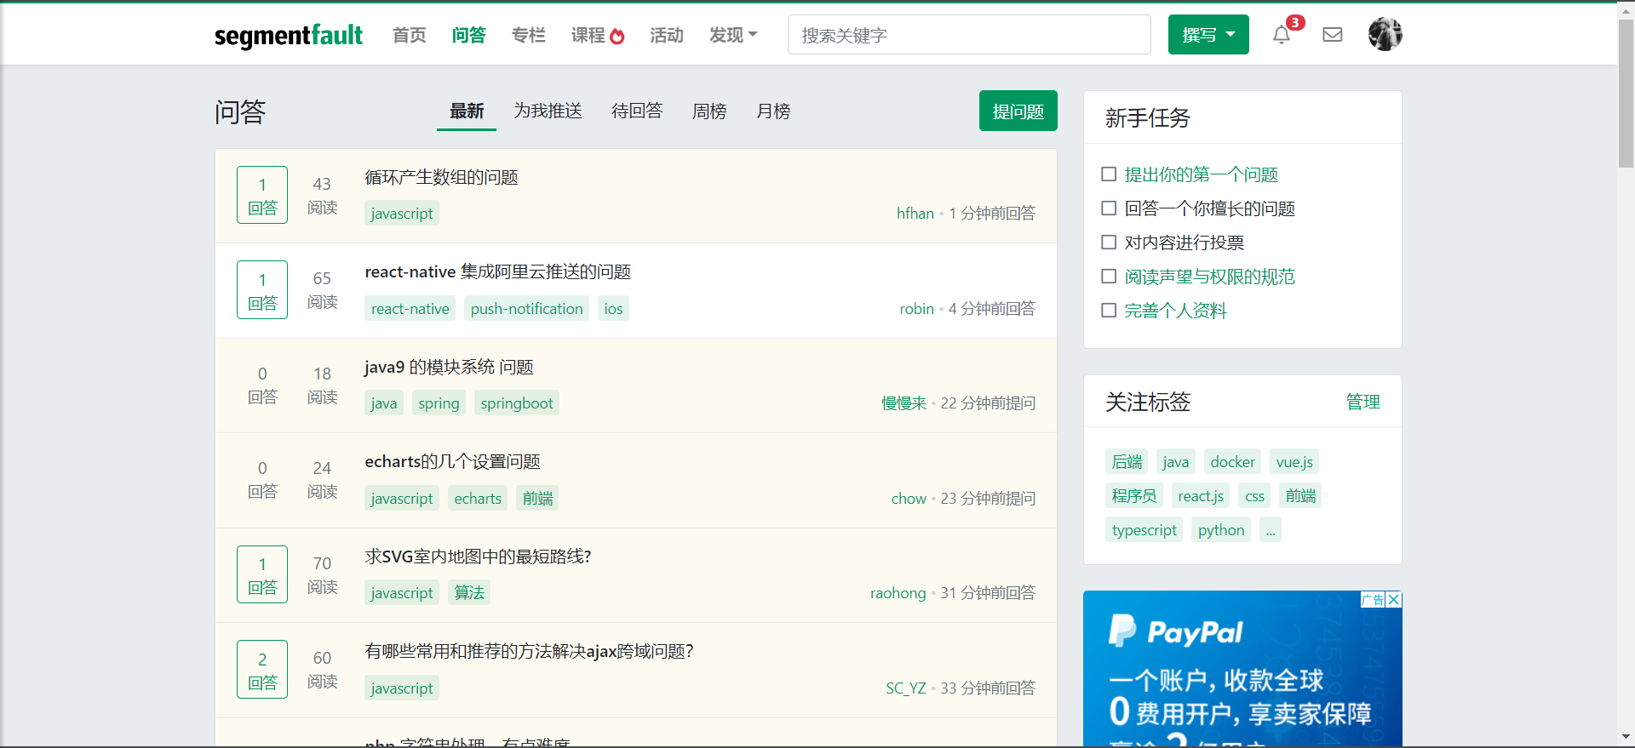Click the springboot tag
Screen dimensions: 1635x748
[x=516, y=403]
